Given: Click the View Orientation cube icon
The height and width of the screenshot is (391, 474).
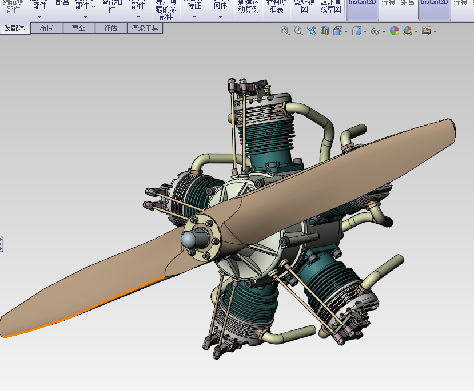Looking at the screenshot, I should coord(338,31).
